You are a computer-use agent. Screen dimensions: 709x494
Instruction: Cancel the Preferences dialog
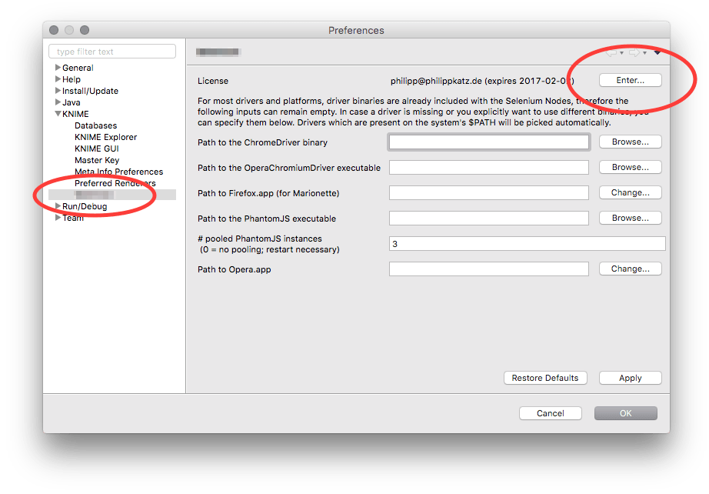(x=551, y=413)
